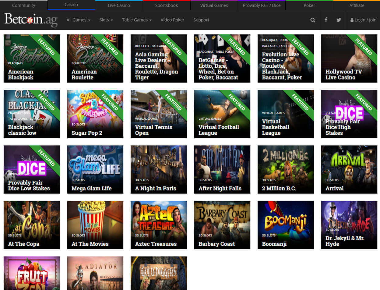Launch Hollywood TV Live Casino
The height and width of the screenshot is (290, 380).
[349, 58]
